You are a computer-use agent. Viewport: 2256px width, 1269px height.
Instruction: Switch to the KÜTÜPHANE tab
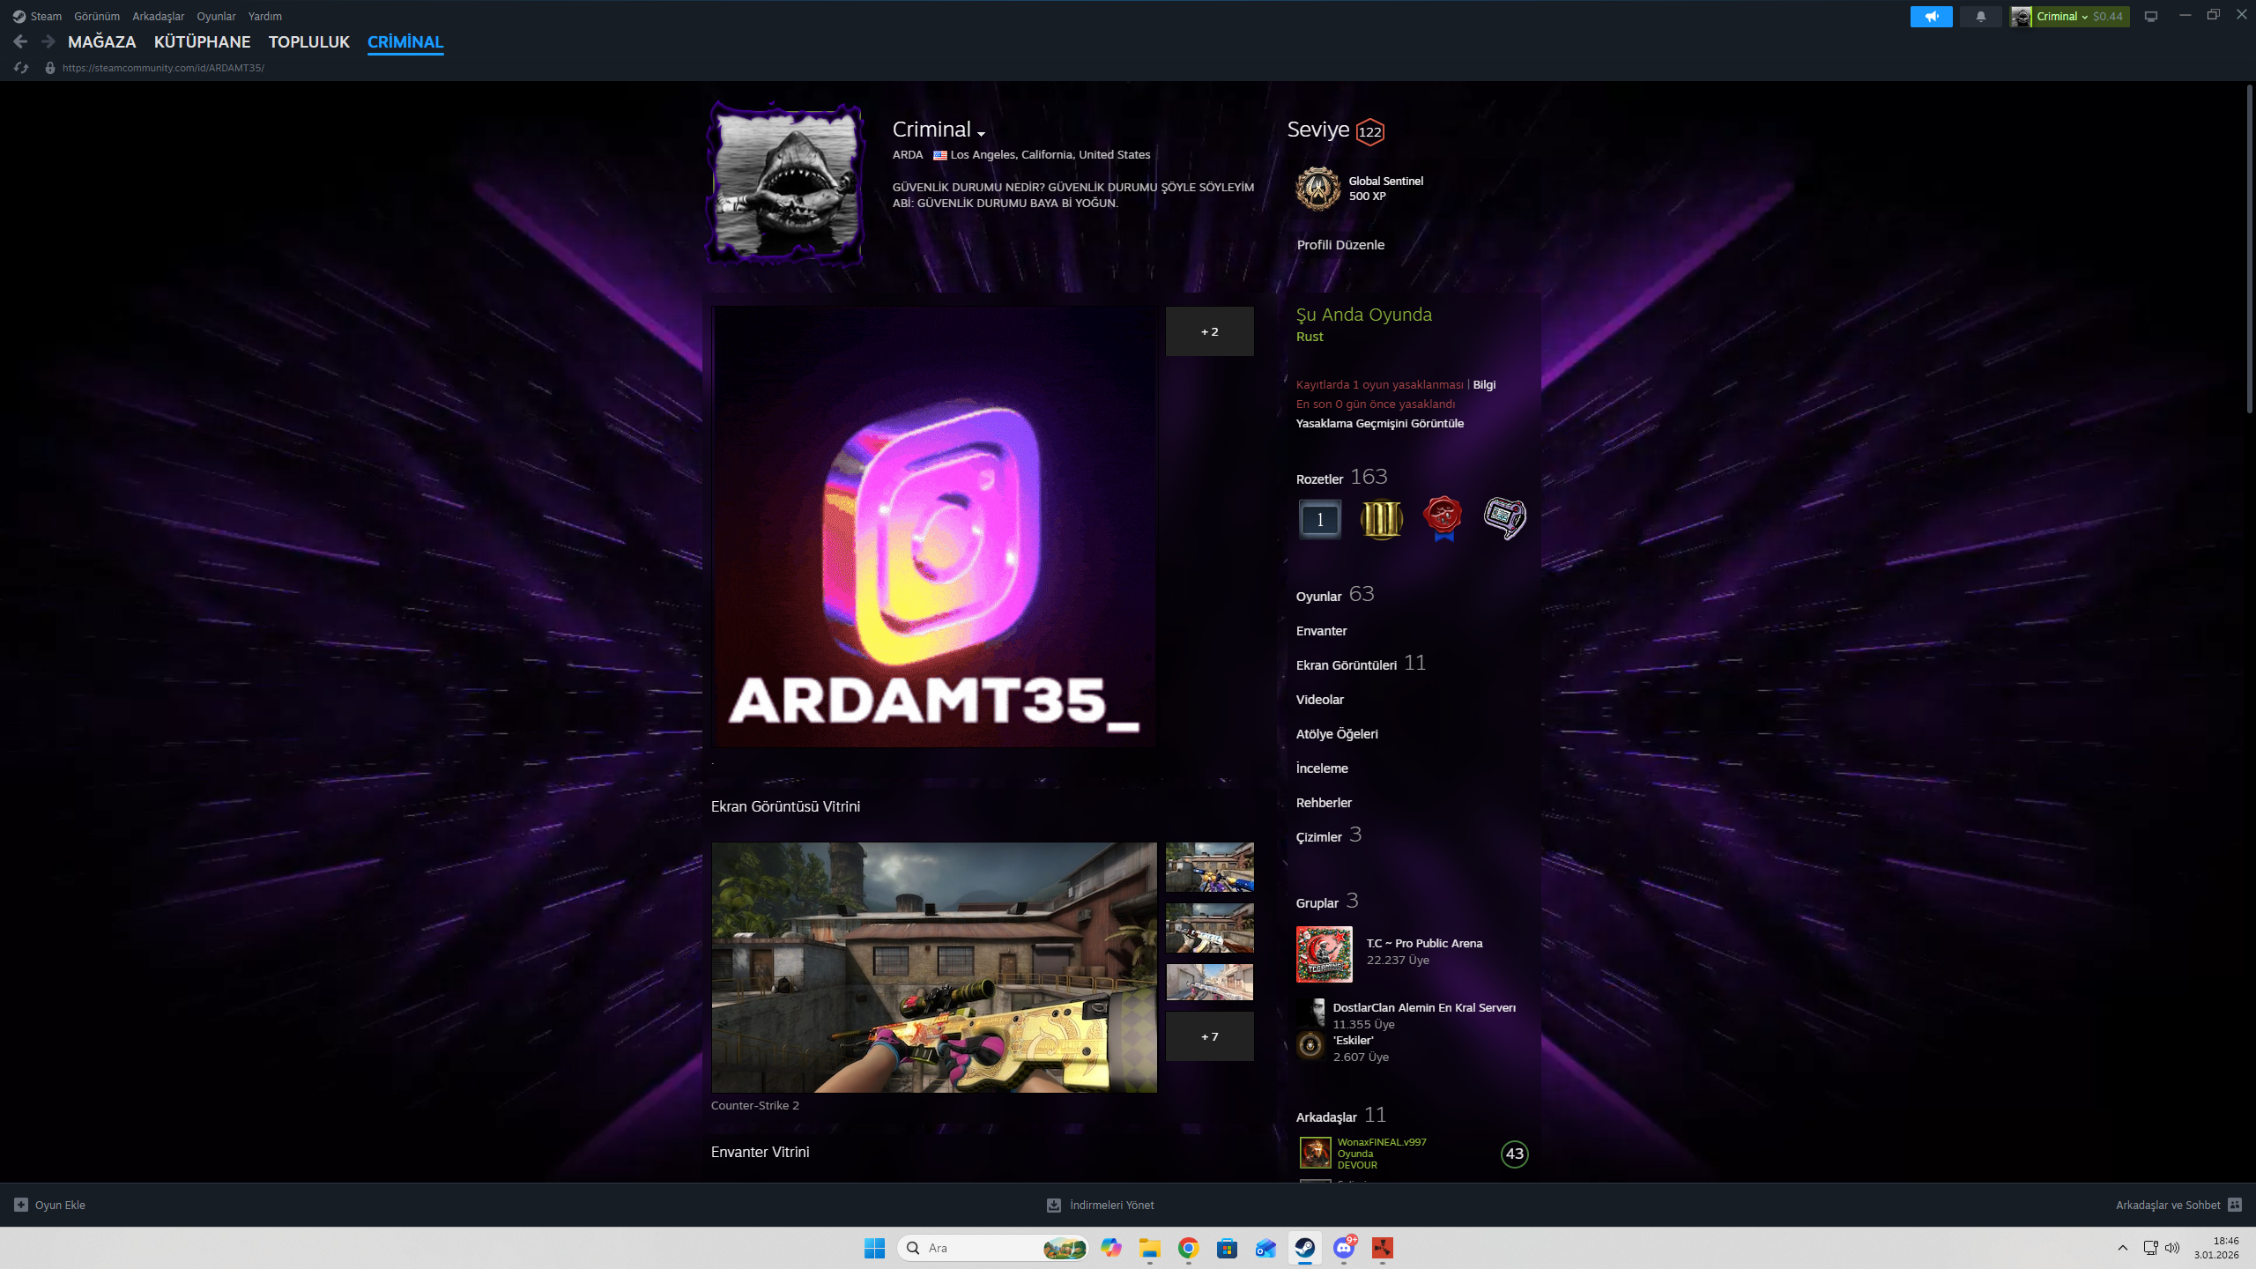pyautogui.click(x=203, y=41)
